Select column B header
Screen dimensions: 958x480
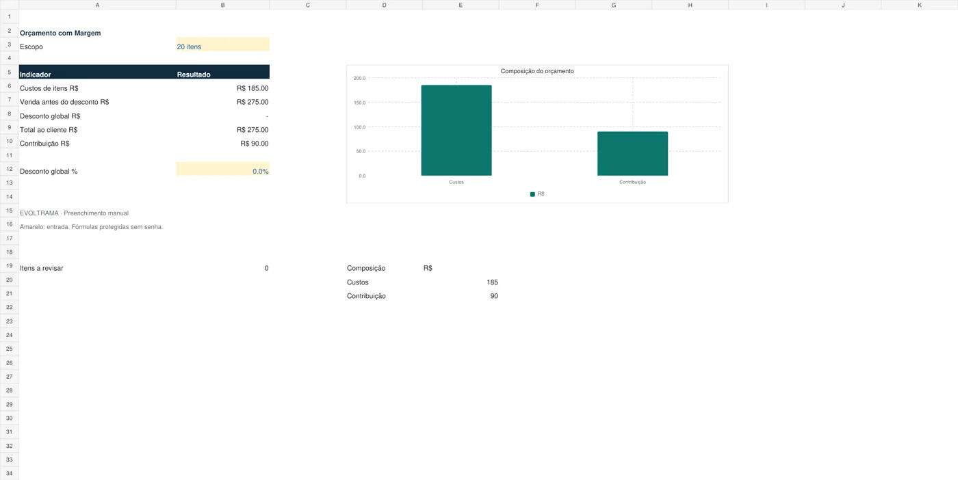point(222,5)
